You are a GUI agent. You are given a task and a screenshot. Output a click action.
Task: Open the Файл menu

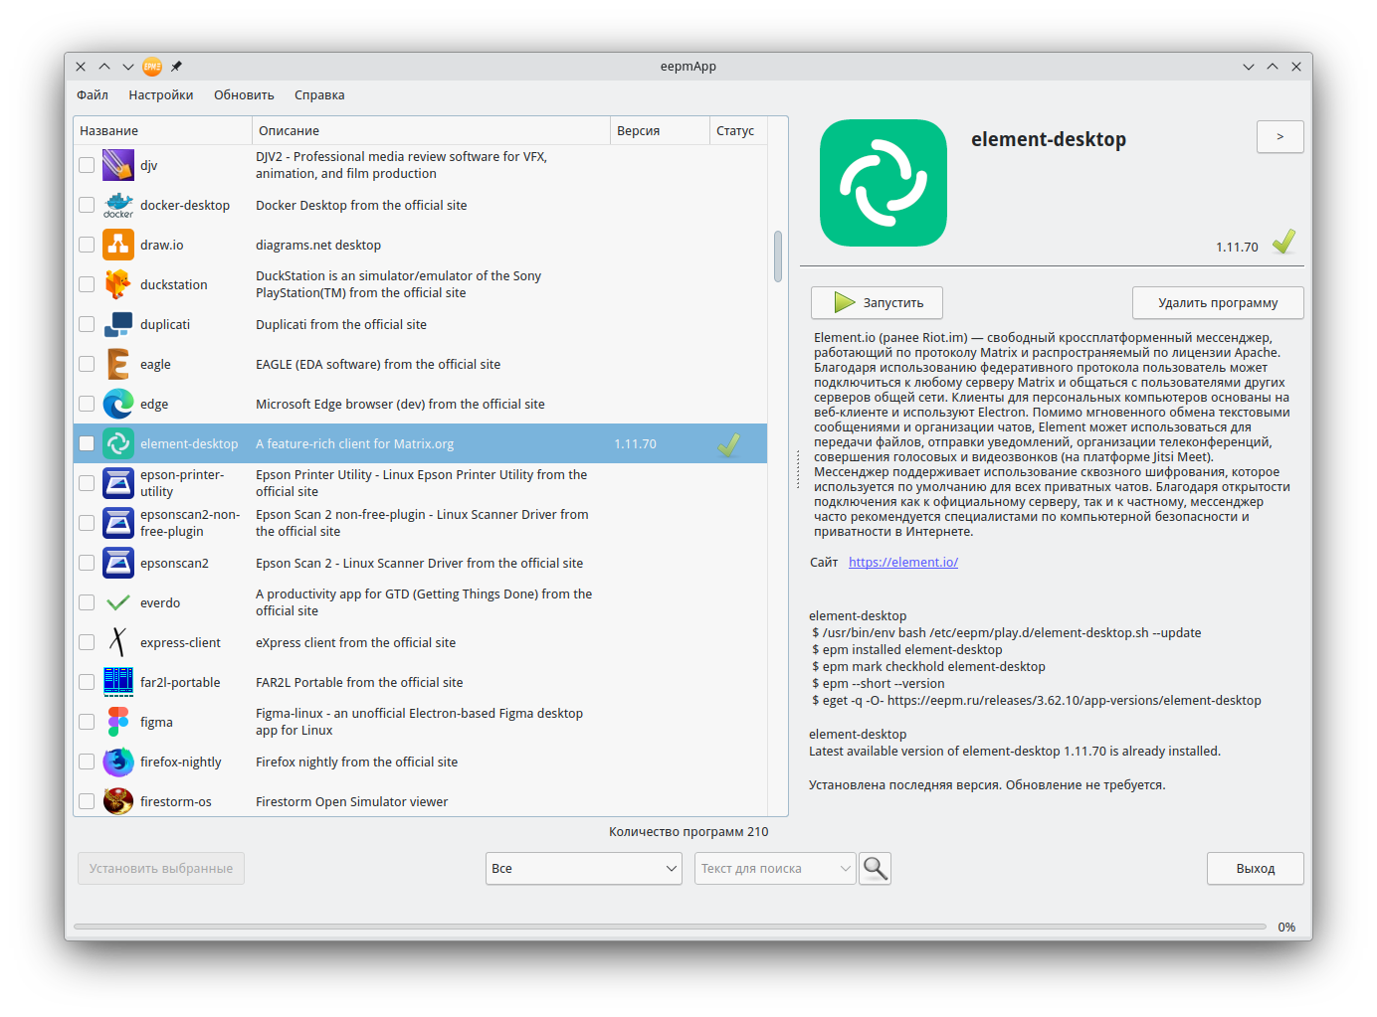(x=93, y=95)
